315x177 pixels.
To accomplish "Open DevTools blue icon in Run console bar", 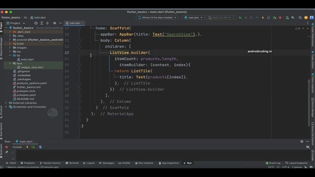I will (x=40, y=147).
